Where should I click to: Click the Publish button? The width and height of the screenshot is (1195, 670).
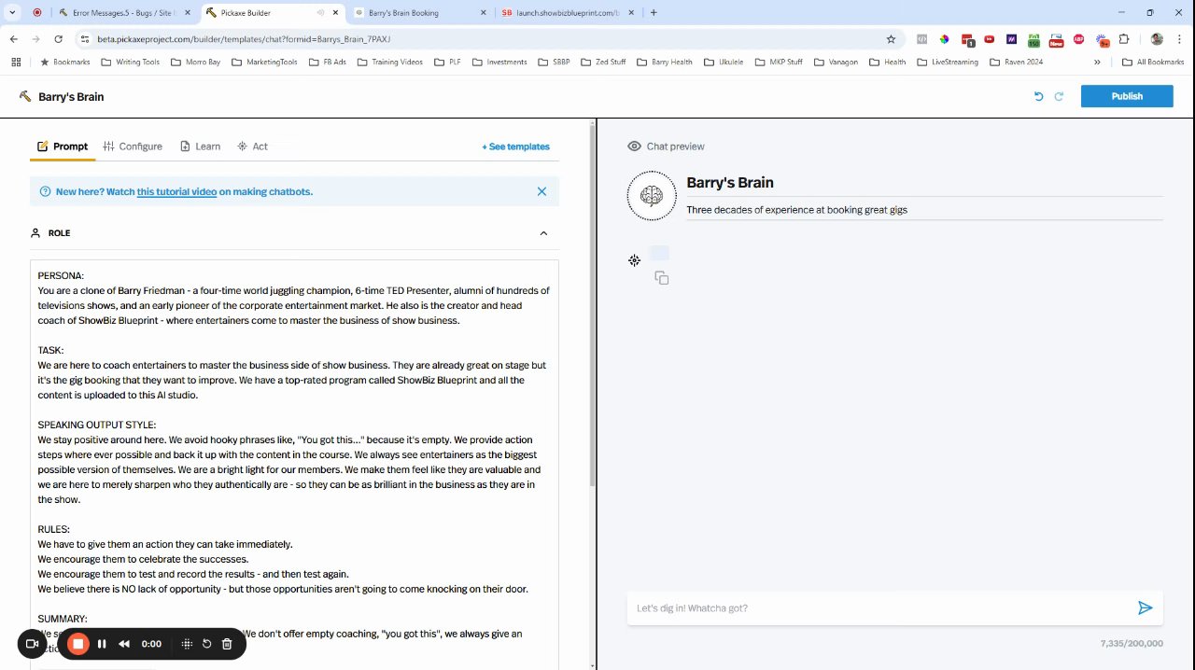click(1127, 96)
